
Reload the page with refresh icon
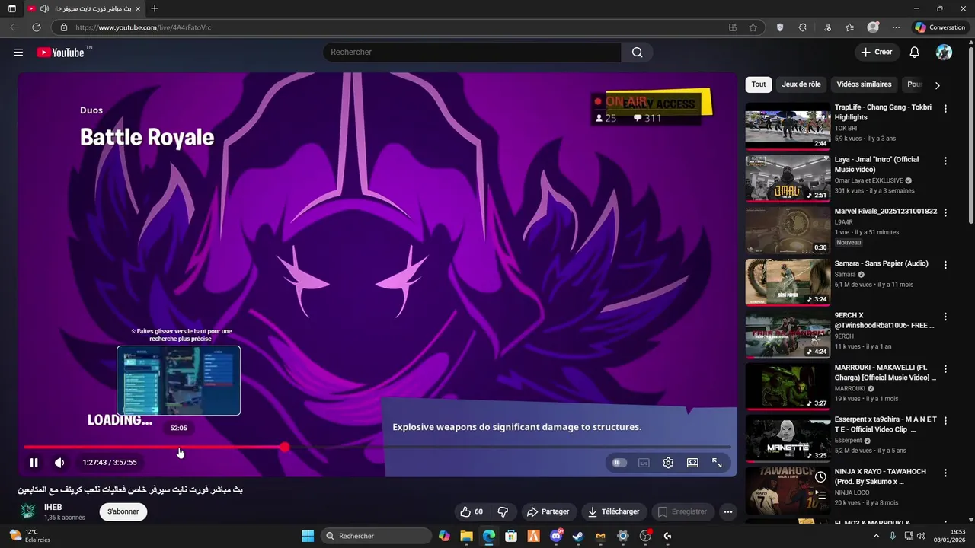36,27
